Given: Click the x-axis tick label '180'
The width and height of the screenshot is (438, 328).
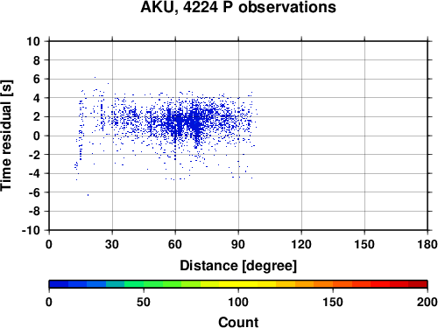Looking at the screenshot, I should point(427,244).
